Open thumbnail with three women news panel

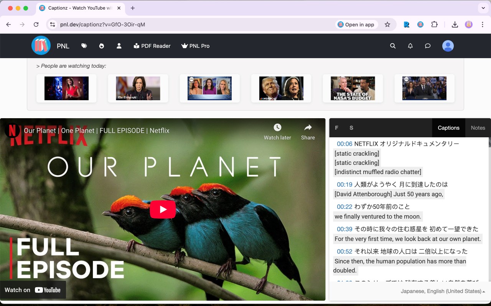tap(209, 88)
